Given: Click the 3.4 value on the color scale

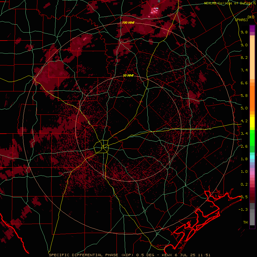Looking at the screenshot, I should pos(244,134).
